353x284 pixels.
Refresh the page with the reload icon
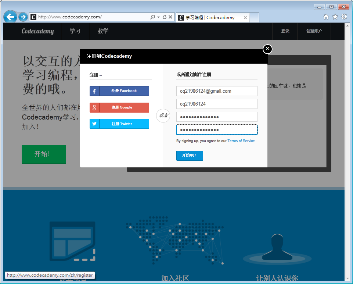pos(165,17)
